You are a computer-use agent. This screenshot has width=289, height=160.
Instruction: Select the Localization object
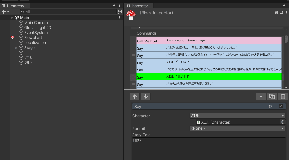click(x=35, y=42)
